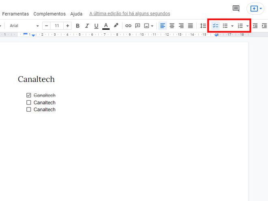Apply a numbered list
The width and height of the screenshot is (268, 201).
click(x=240, y=26)
